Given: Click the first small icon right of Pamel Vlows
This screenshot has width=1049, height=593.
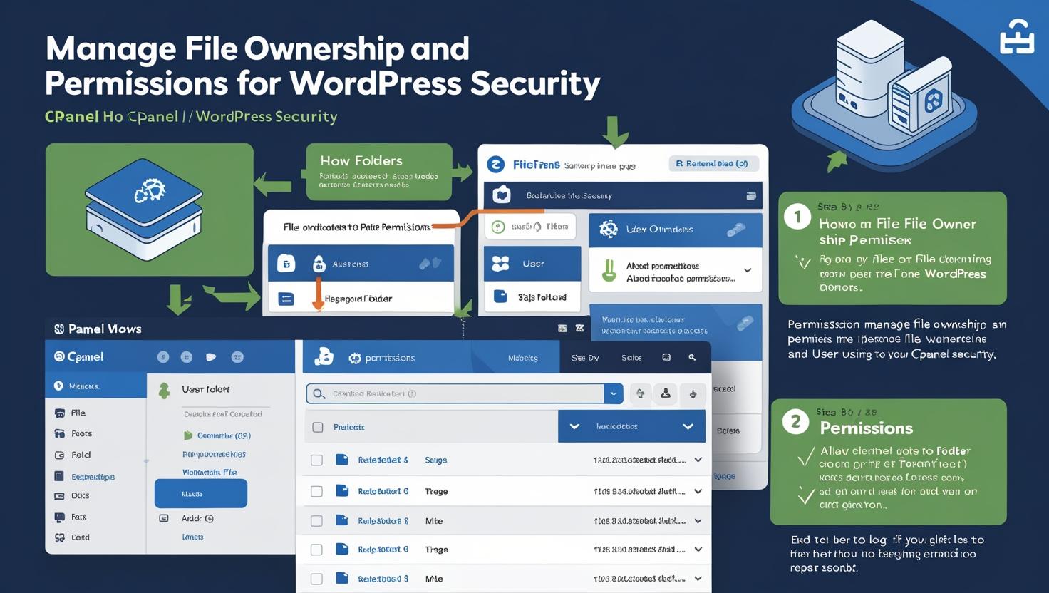Looking at the screenshot, I should click(x=562, y=329).
